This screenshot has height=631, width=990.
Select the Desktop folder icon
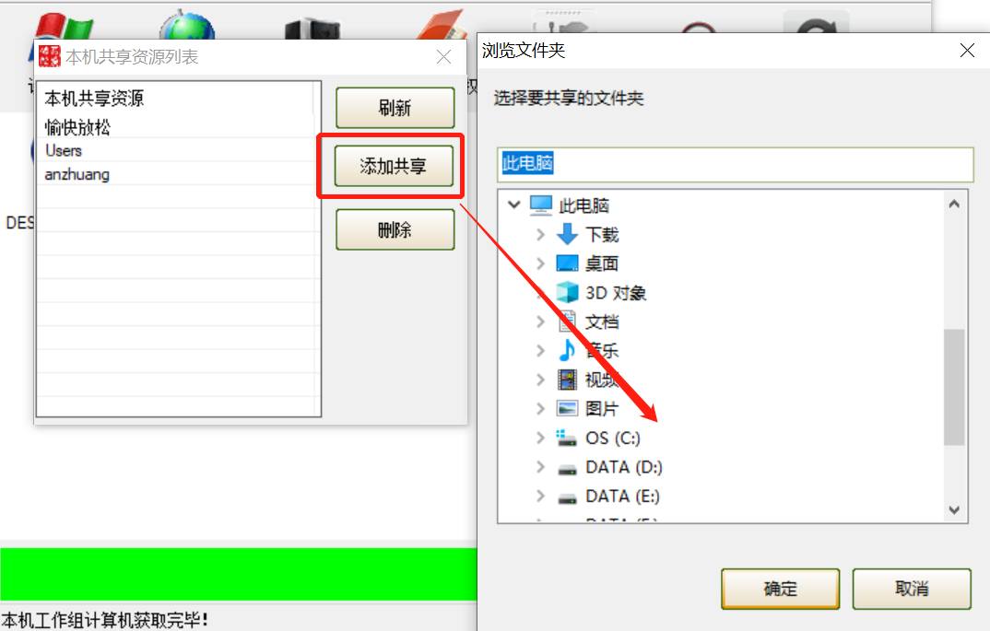click(567, 263)
